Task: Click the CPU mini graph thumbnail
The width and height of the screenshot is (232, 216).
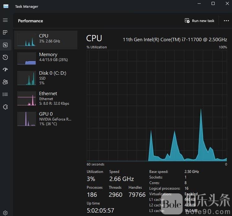Action: click(x=27, y=40)
